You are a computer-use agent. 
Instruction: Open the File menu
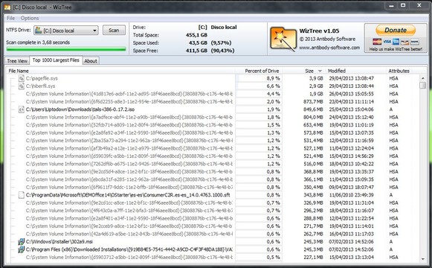tap(10, 18)
